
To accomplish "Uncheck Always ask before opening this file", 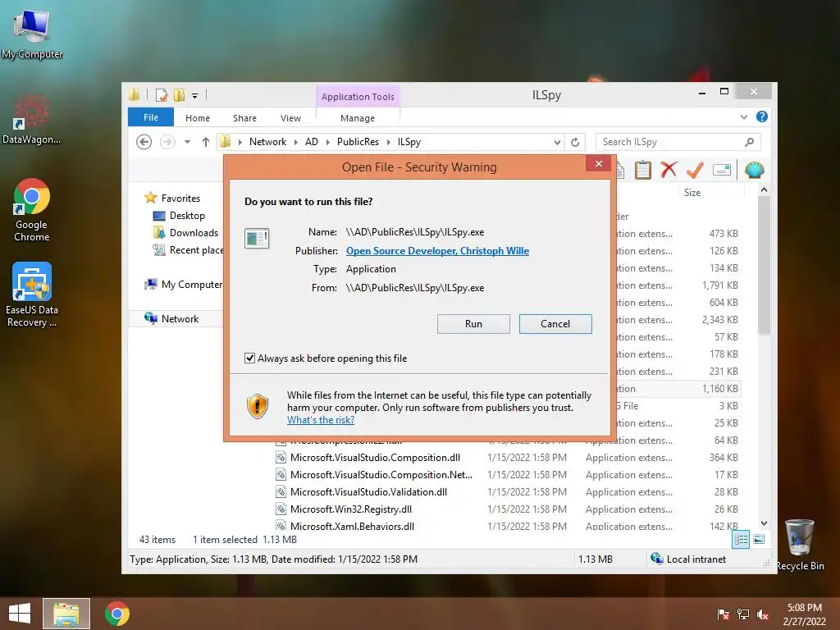I will (x=249, y=358).
